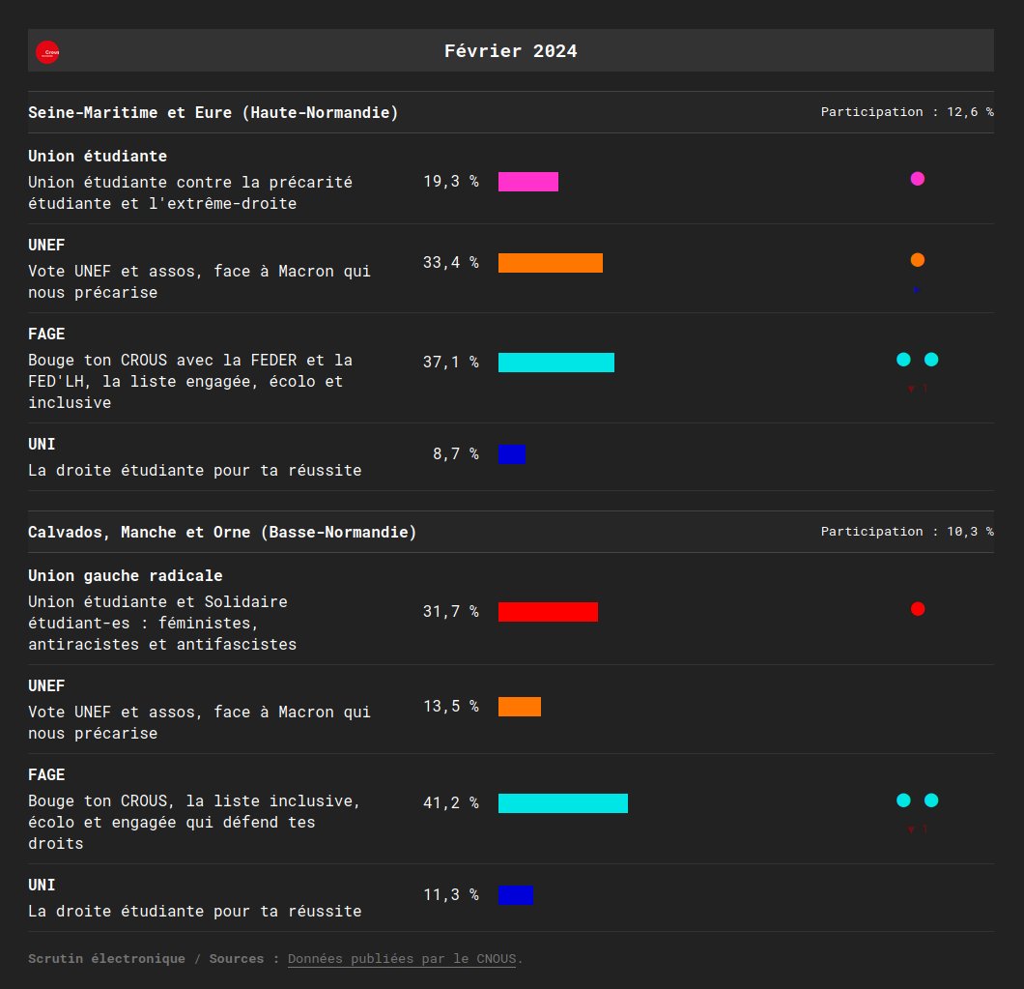Click the blue 8,7 % result bar
This screenshot has height=989, width=1024.
click(512, 454)
